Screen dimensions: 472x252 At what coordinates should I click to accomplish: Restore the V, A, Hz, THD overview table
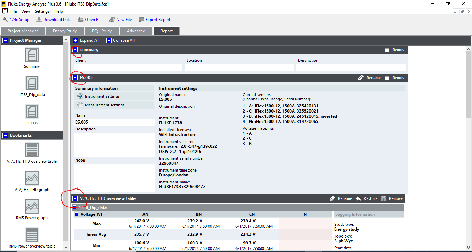pyautogui.click(x=367, y=198)
